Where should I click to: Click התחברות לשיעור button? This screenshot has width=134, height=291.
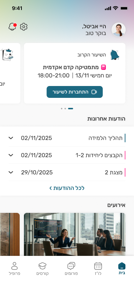[75, 92]
